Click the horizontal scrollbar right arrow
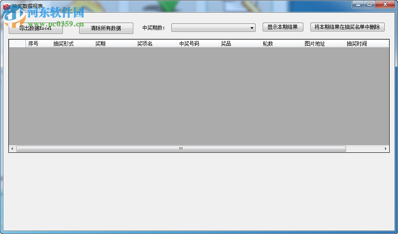The height and width of the screenshot is (234, 398). point(385,149)
